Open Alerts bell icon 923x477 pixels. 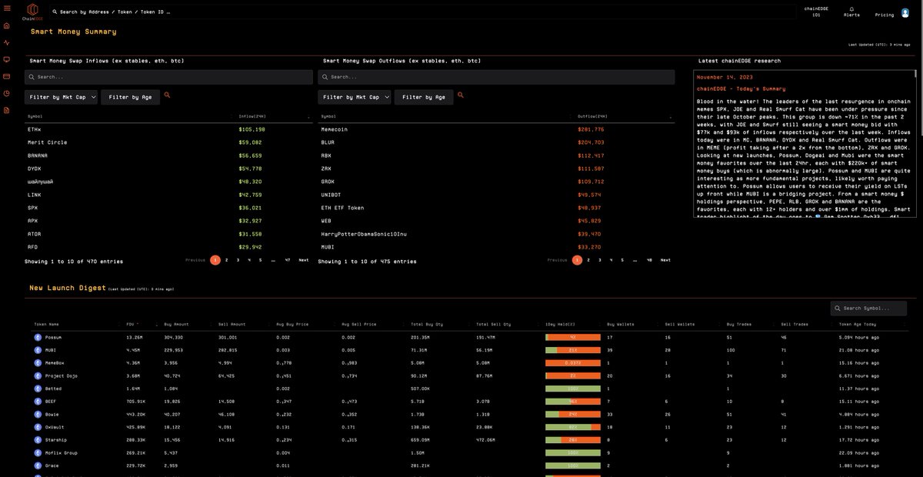[x=851, y=8]
